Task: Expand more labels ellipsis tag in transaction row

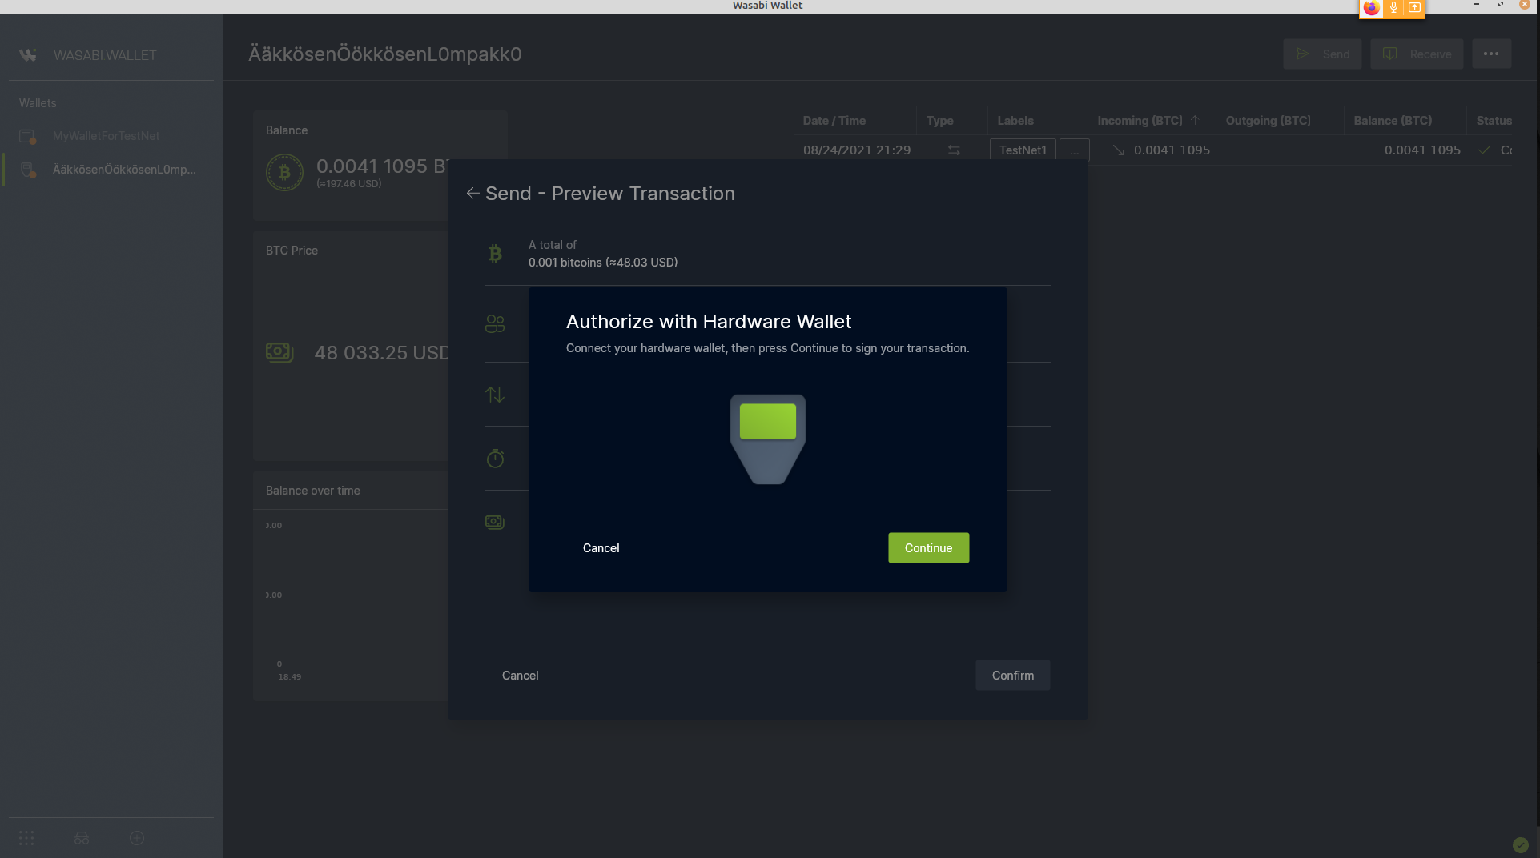Action: coord(1074,150)
